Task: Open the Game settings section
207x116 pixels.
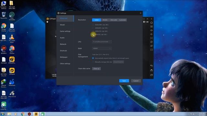Action: [x=65, y=31]
